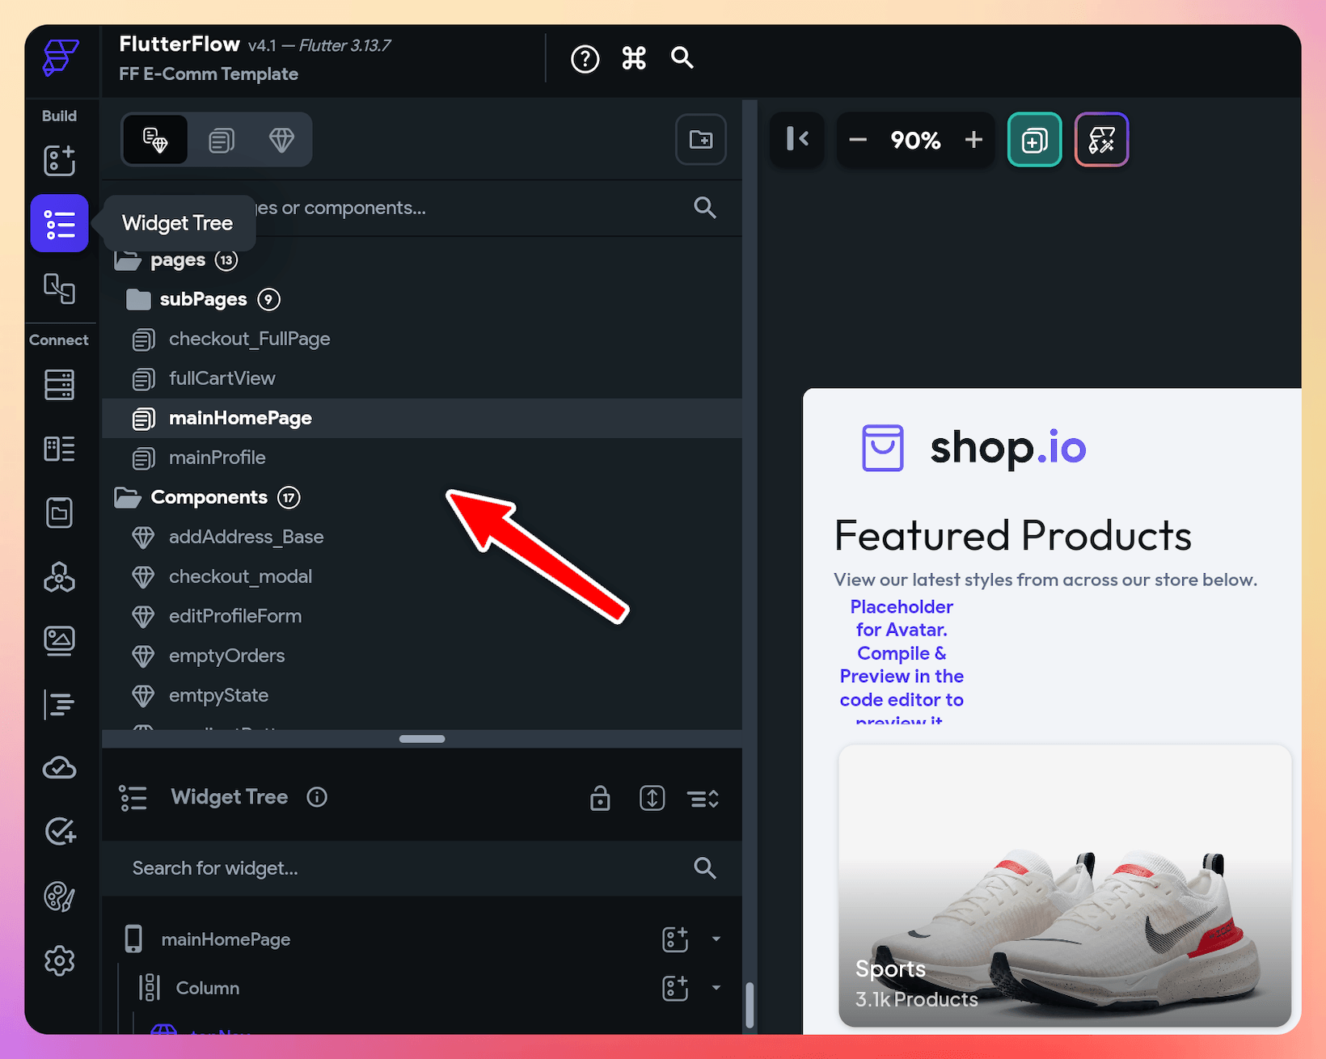Select mainProfile in the pages list
Screen dimensions: 1326x1059
217,458
